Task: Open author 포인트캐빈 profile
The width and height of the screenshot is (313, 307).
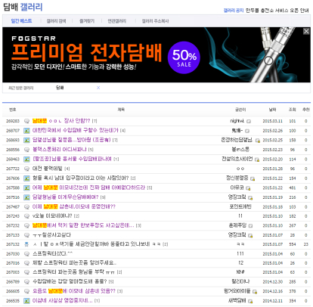Action: click(240, 206)
